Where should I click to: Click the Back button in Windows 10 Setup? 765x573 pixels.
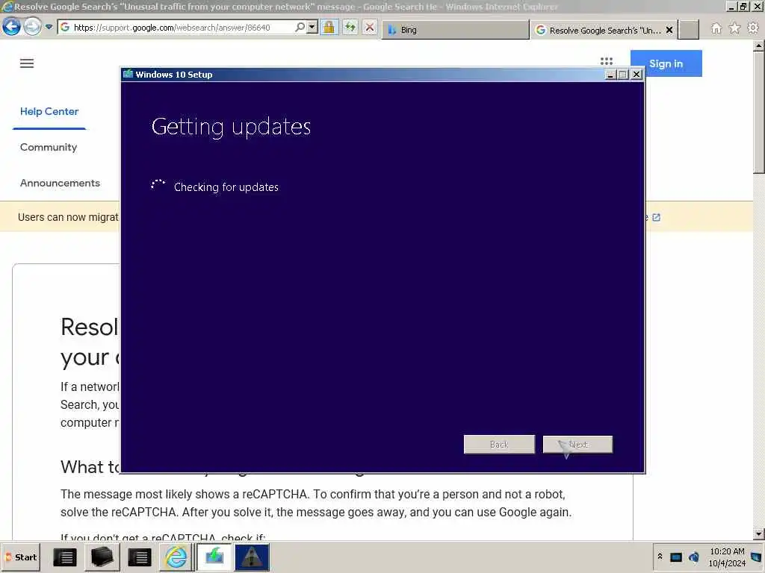click(499, 445)
